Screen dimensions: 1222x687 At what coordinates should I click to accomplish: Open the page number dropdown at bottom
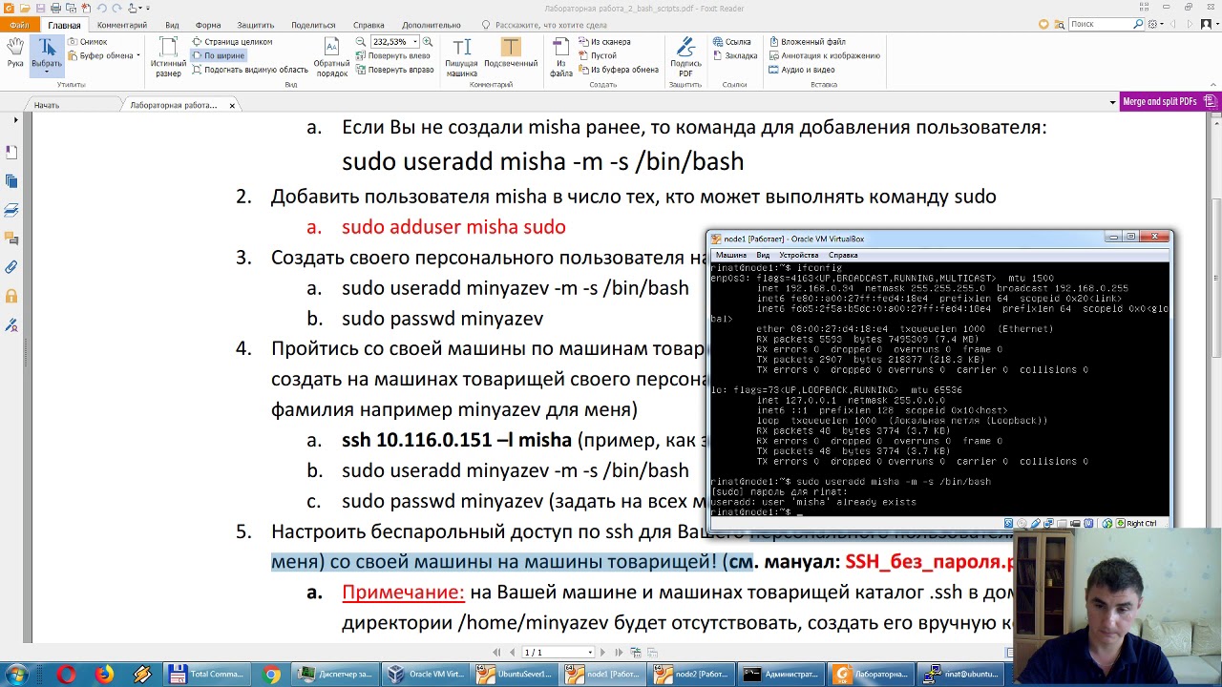coord(590,653)
